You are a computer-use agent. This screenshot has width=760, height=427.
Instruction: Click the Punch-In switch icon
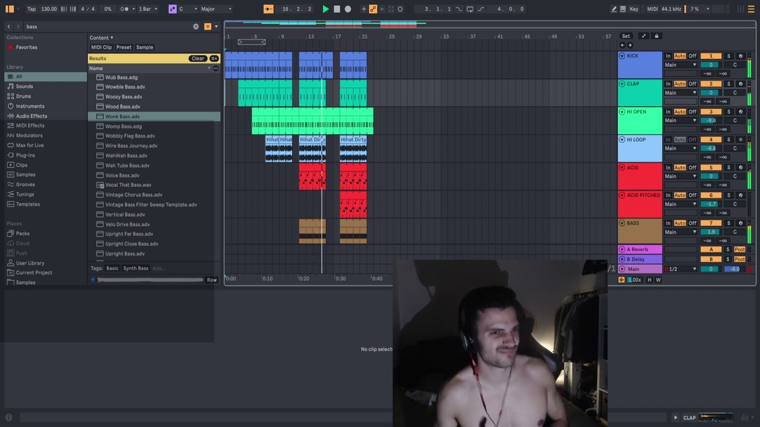click(459, 9)
